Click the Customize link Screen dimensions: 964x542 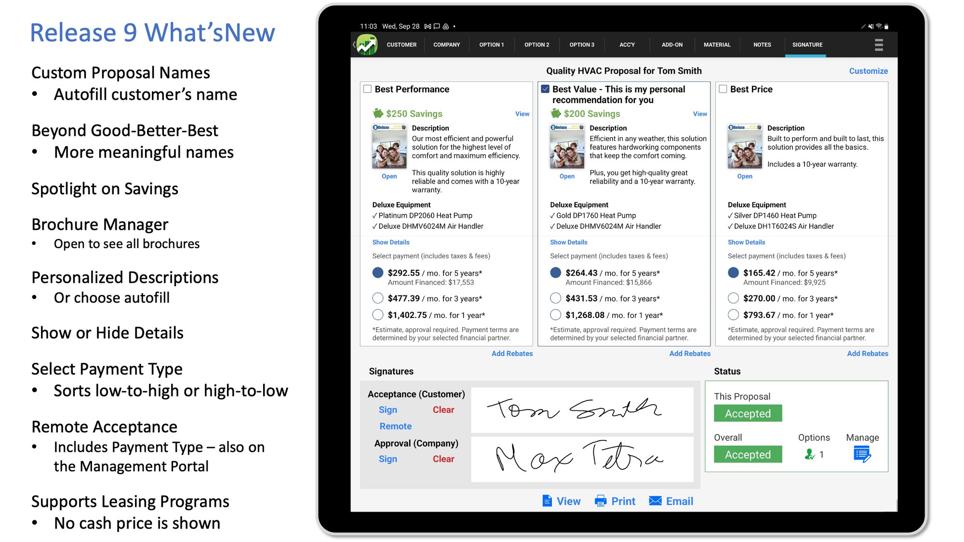tap(868, 71)
